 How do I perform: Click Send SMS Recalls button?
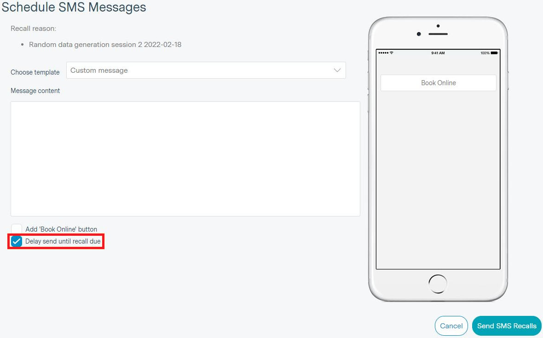point(507,326)
